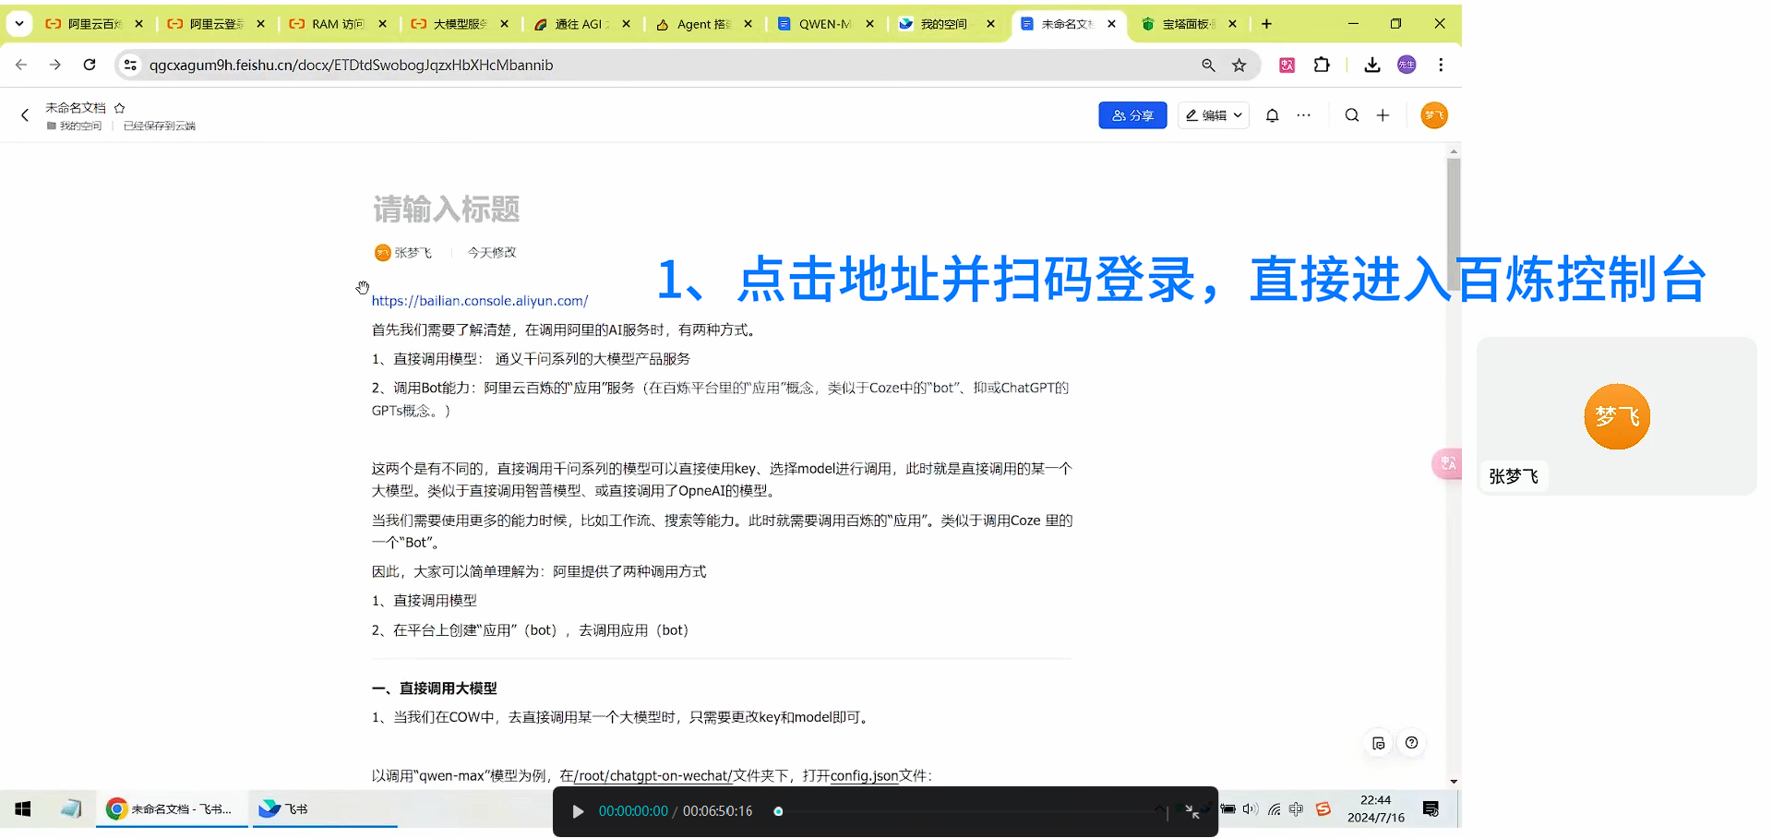Click the heading 一、直接调用大模型
Screen dimensions: 1772x838
434,688
